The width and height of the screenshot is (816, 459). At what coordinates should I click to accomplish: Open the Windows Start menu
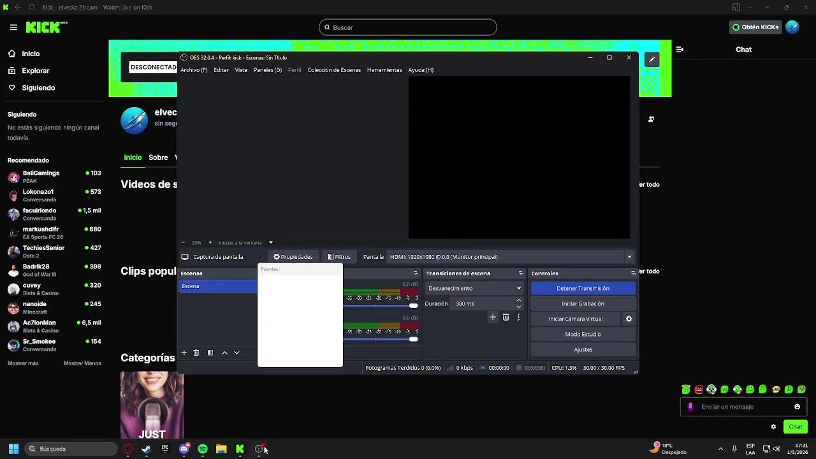pyautogui.click(x=13, y=449)
